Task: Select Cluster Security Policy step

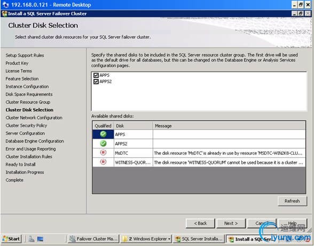Action: point(26,125)
